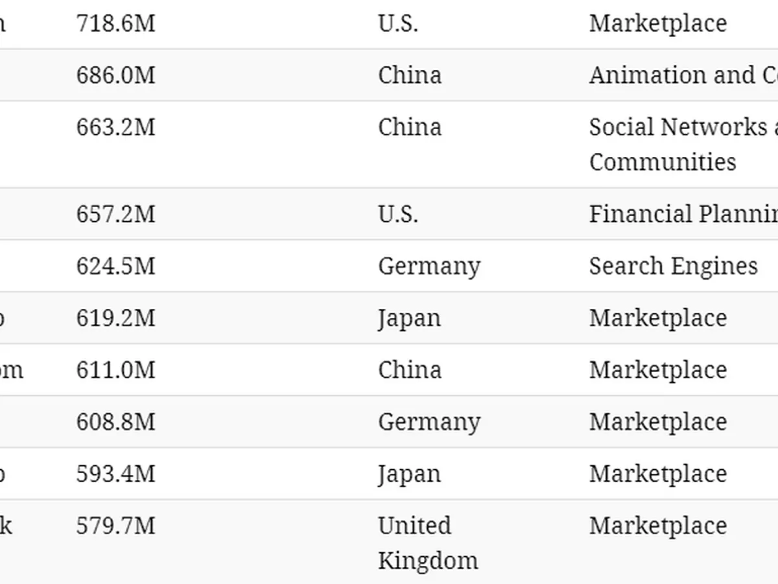Select China in the 686.0M row
The image size is (778, 584).
[x=410, y=75]
